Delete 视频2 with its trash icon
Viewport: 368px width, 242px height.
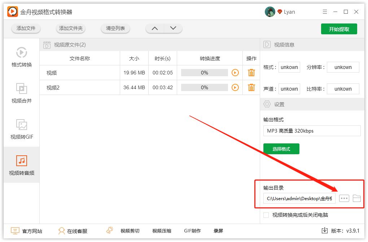[x=251, y=87]
